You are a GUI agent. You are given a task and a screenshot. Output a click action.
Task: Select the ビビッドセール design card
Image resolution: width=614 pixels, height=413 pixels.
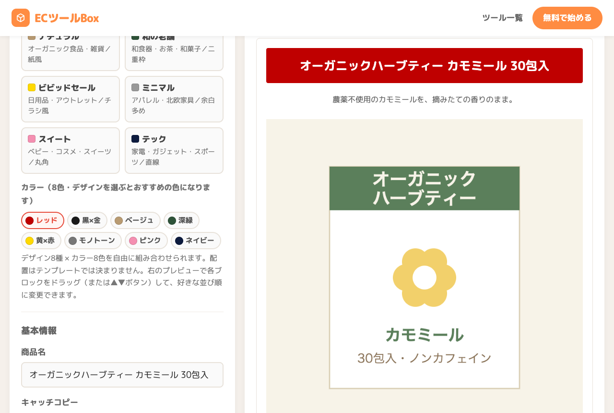point(71,99)
